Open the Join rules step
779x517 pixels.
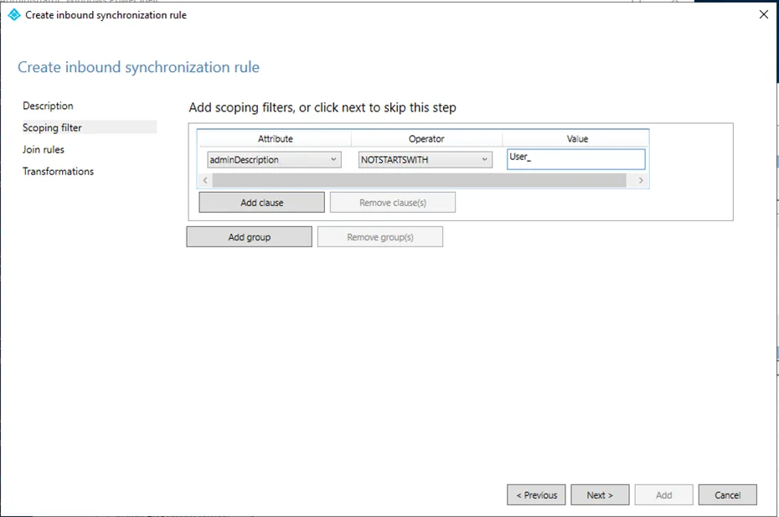click(44, 149)
